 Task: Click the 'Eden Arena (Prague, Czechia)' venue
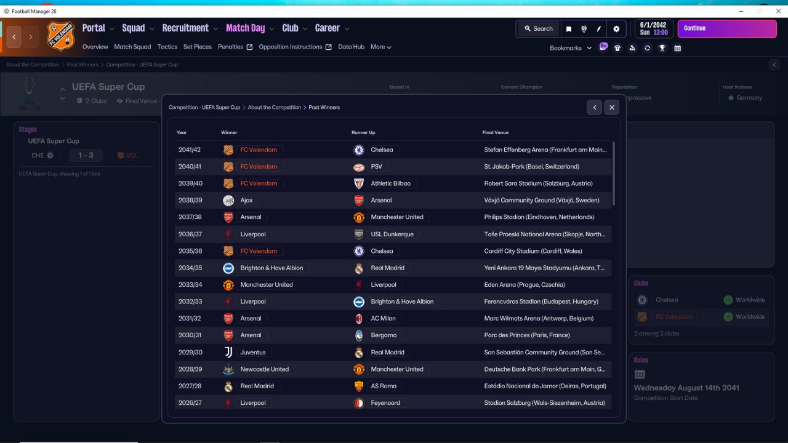point(525,285)
